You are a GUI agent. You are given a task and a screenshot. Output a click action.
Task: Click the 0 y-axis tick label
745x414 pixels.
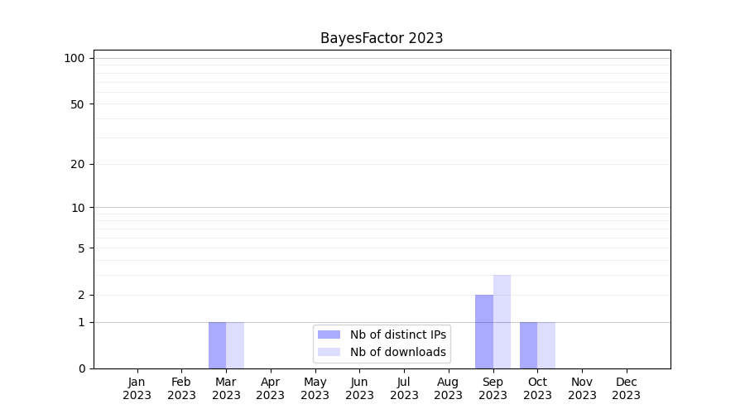[81, 368]
